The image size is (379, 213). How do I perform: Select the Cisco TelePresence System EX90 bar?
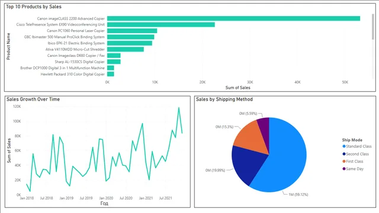(161, 25)
